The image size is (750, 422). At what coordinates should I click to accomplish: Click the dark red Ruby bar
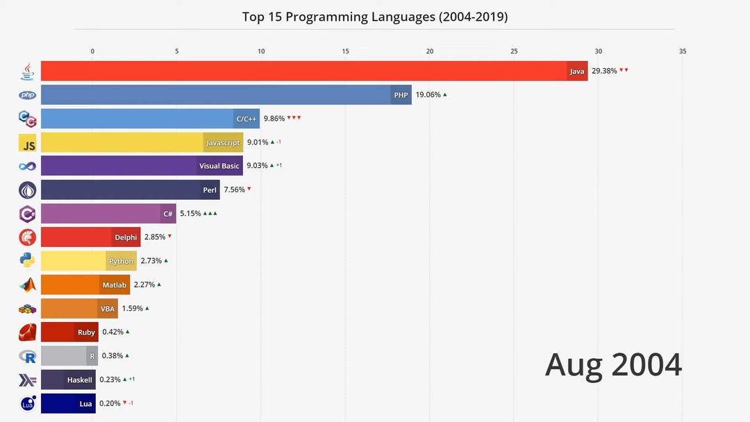click(x=70, y=332)
